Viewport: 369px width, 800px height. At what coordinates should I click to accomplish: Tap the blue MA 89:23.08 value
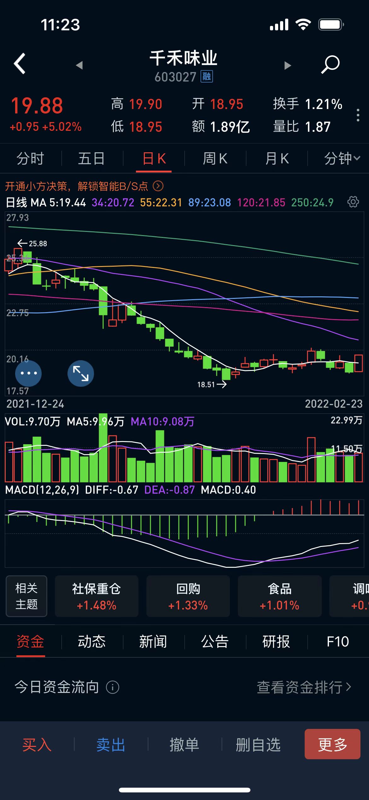tap(210, 202)
